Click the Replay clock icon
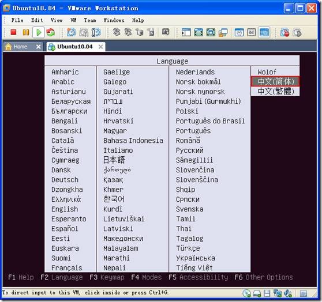322x302 pixels. coord(297,32)
